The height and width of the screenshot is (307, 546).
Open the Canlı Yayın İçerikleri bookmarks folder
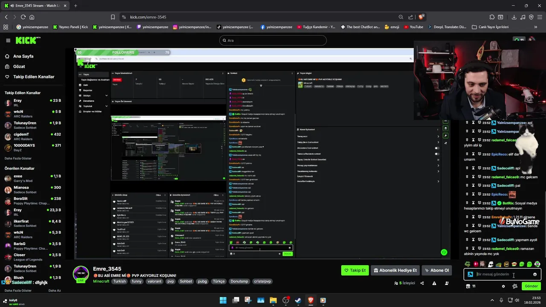[490, 27]
